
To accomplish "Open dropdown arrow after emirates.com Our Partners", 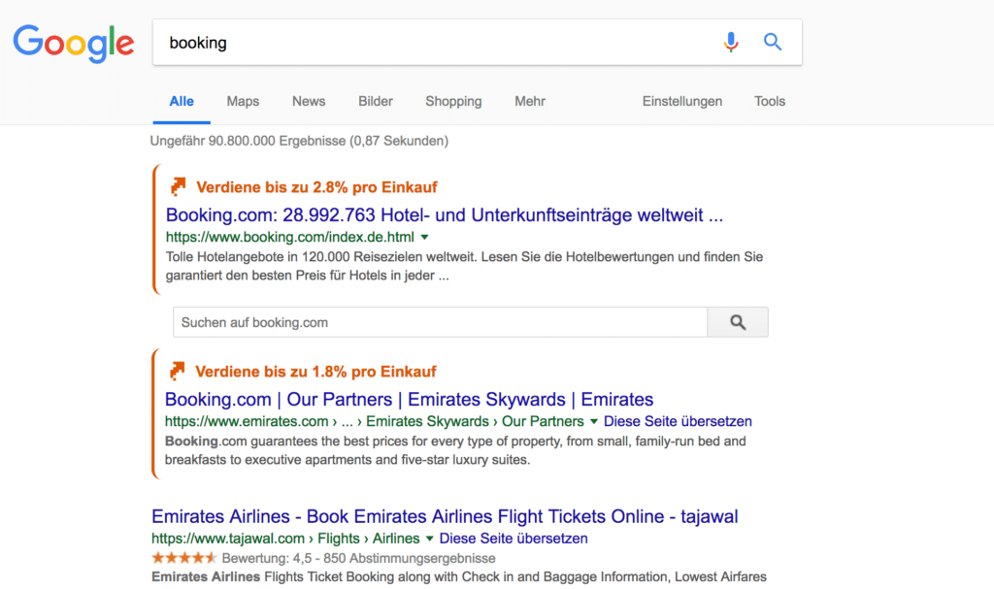I will 593,422.
